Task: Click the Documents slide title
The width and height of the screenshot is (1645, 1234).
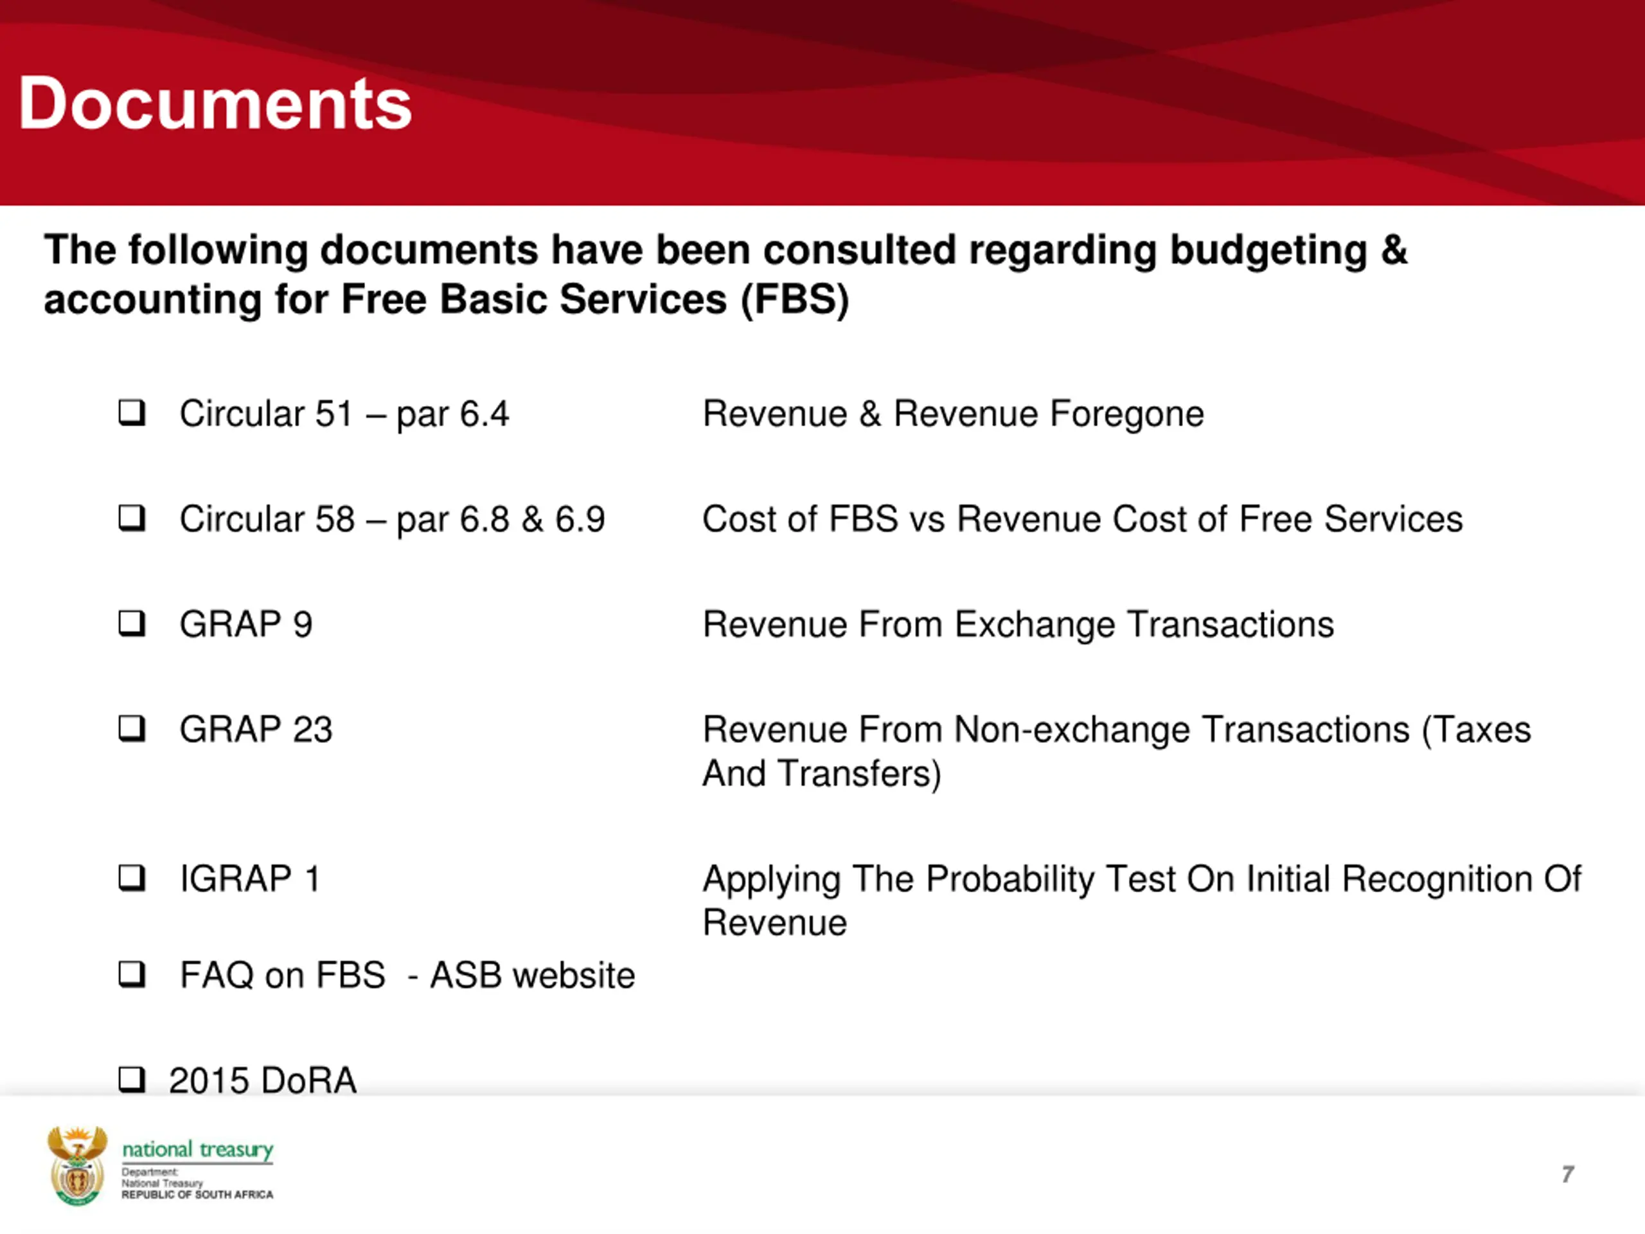Action: (x=215, y=103)
